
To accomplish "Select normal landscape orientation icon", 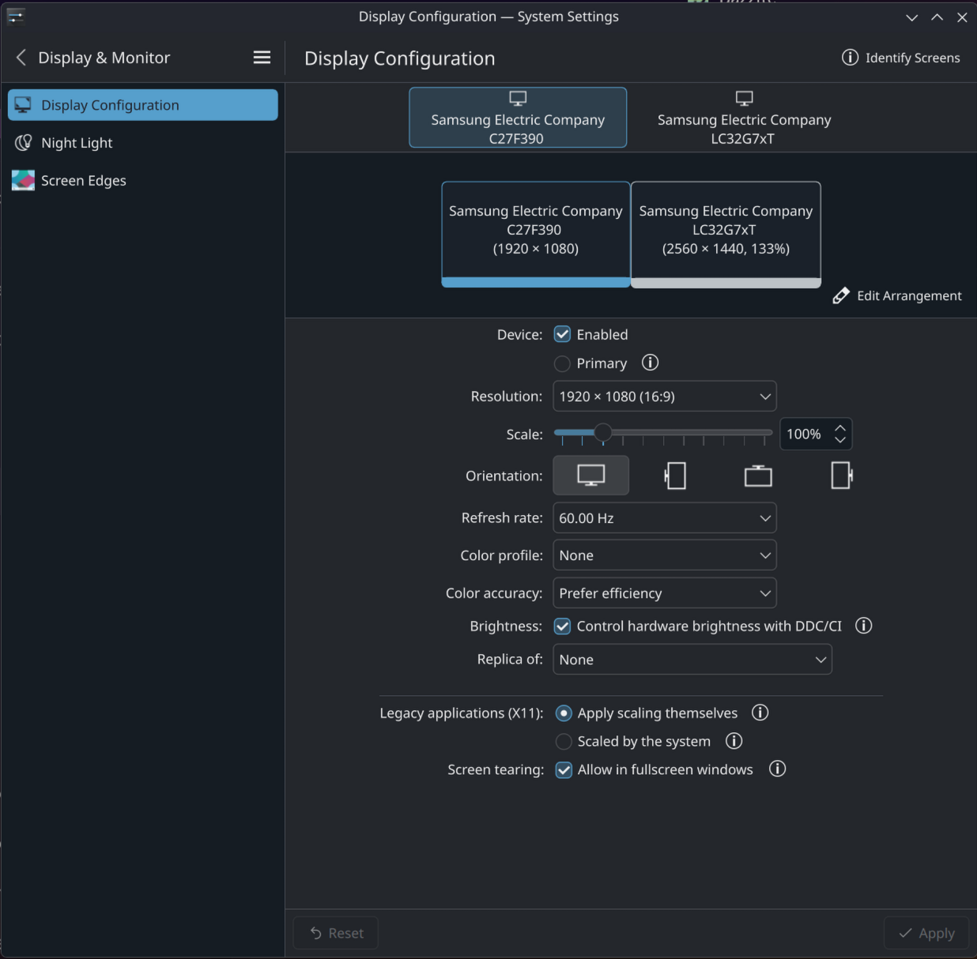I will tap(590, 476).
